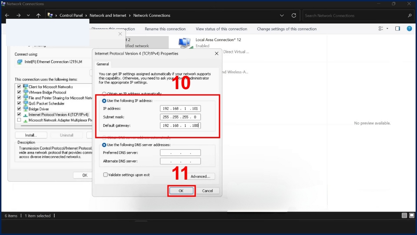417x235 pixels.
Task: Select Obtain an IP address automatically
Action: tap(104, 94)
